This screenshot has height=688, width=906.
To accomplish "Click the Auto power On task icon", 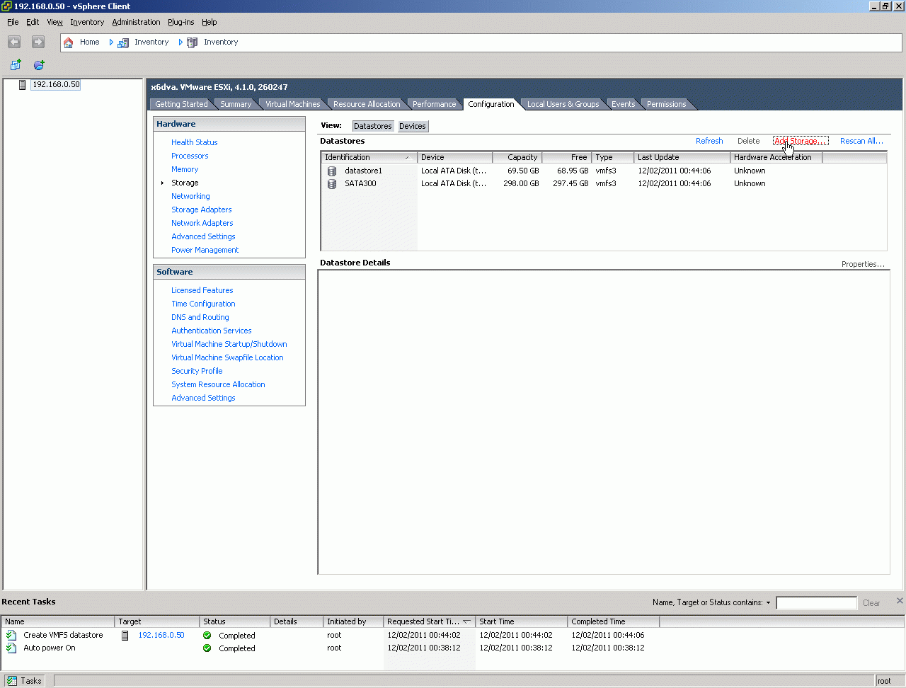I will [x=11, y=648].
